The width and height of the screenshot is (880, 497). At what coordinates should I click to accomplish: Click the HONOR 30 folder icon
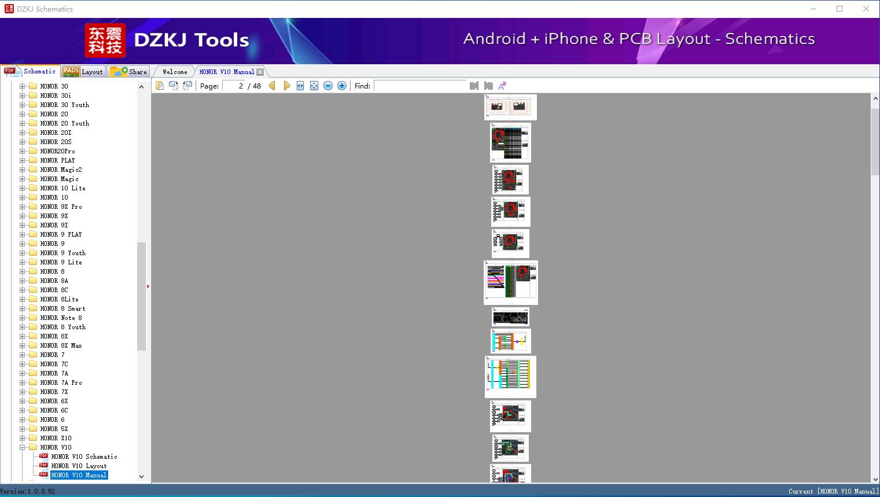(x=33, y=86)
